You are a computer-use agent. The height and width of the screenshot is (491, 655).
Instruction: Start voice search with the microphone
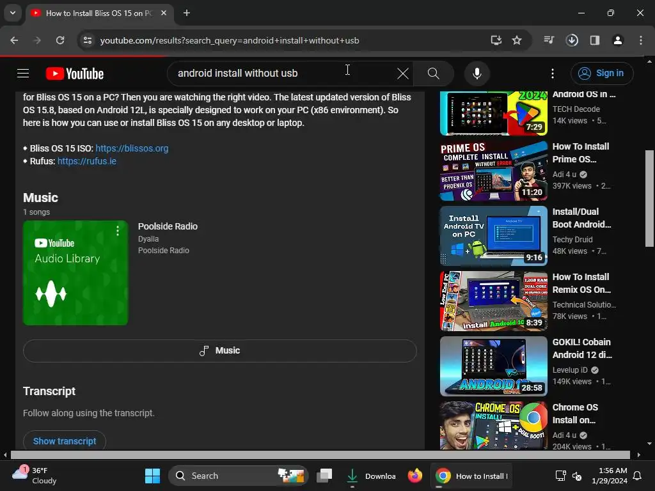[x=477, y=74]
